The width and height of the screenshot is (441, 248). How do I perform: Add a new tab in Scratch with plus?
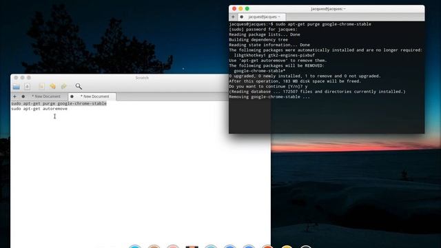click(x=14, y=96)
